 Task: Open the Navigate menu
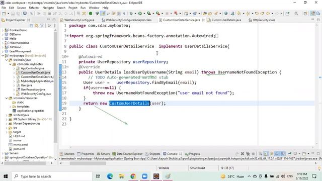[48, 8]
